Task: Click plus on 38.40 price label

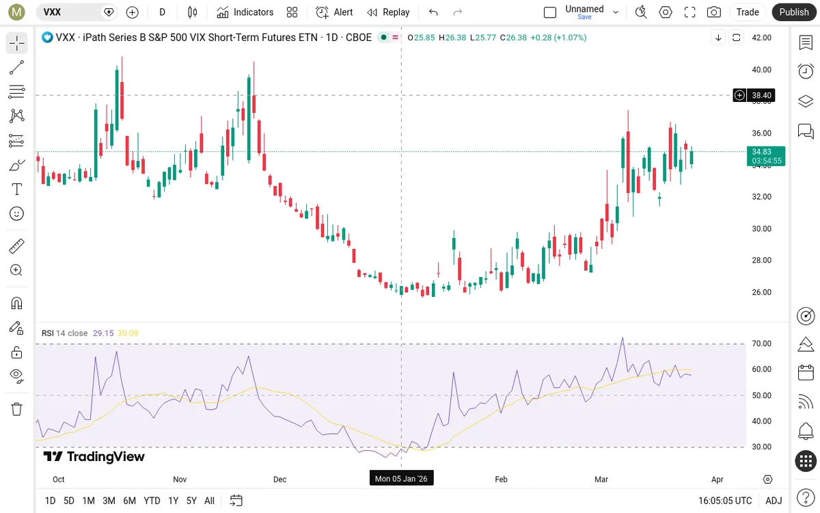Action: tap(739, 95)
